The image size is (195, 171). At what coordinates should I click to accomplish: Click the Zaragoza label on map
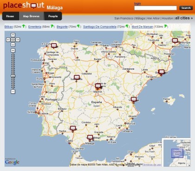click(x=128, y=69)
